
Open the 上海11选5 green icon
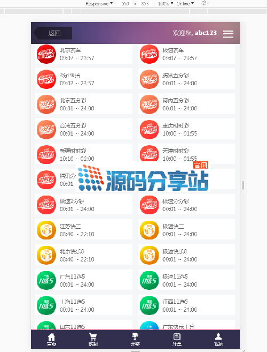[46, 305]
